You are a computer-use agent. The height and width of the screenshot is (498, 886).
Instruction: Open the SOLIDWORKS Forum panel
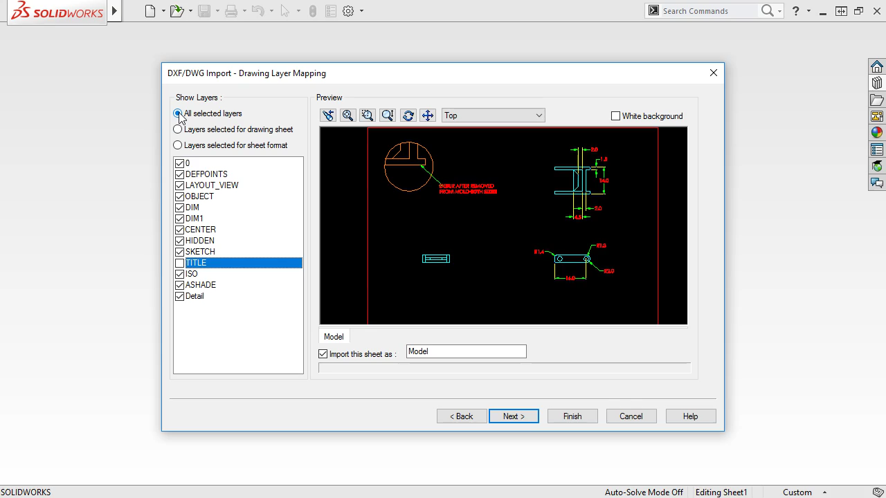877,183
